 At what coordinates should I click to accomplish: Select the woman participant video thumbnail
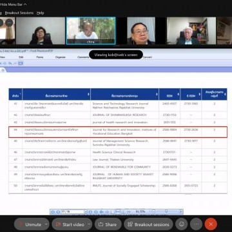pos(41,31)
